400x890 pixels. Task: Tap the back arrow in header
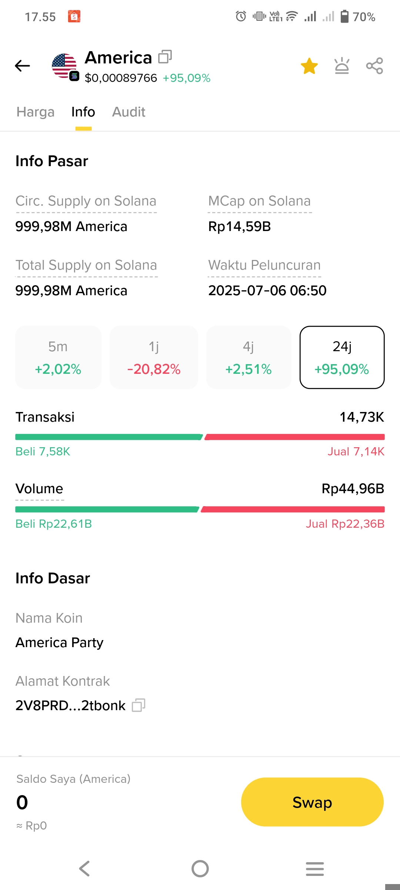pyautogui.click(x=22, y=66)
